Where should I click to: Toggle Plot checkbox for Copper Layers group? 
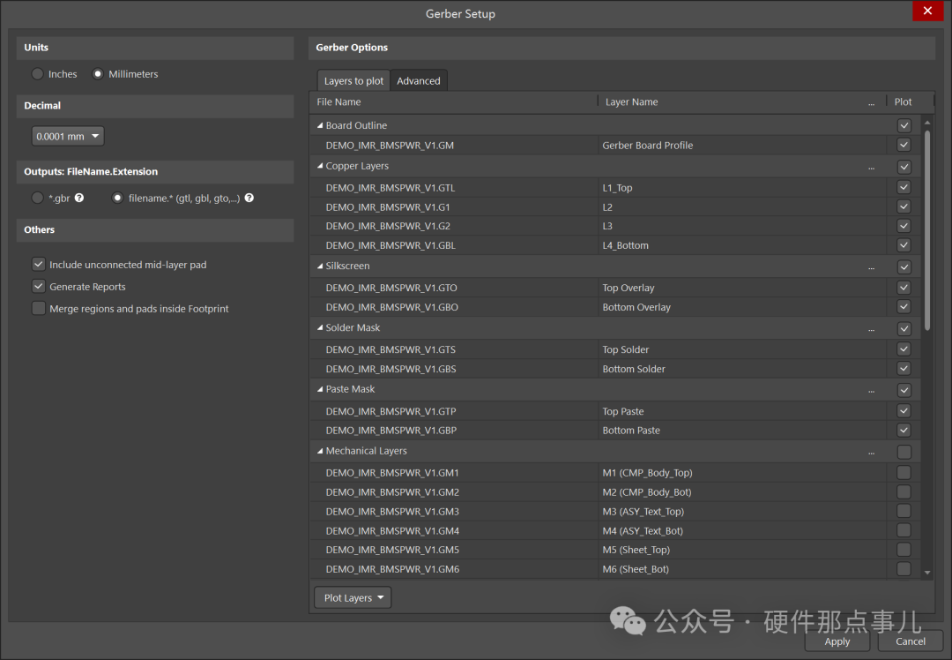point(904,167)
